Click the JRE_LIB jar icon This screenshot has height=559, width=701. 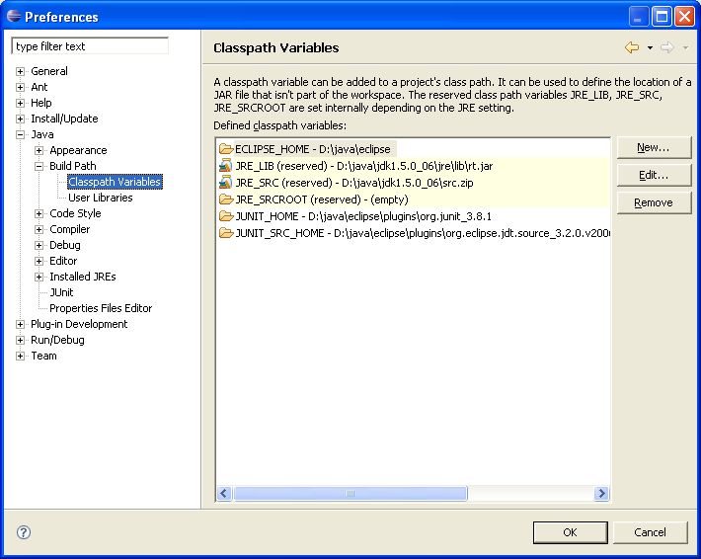pos(226,166)
